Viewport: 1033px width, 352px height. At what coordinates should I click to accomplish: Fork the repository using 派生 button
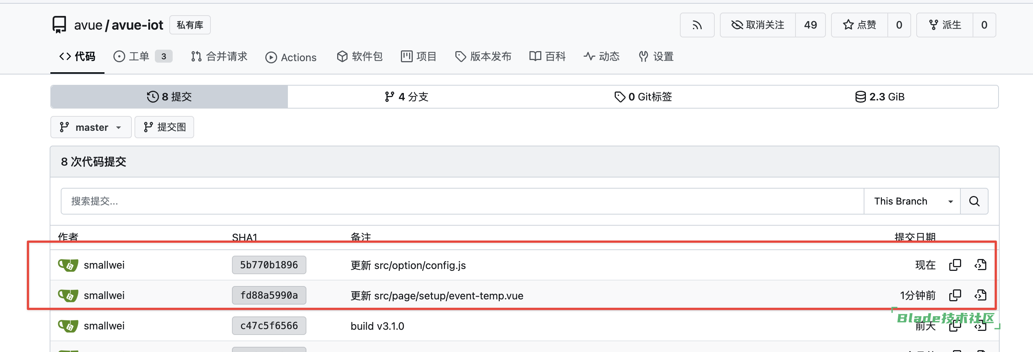[x=945, y=25]
